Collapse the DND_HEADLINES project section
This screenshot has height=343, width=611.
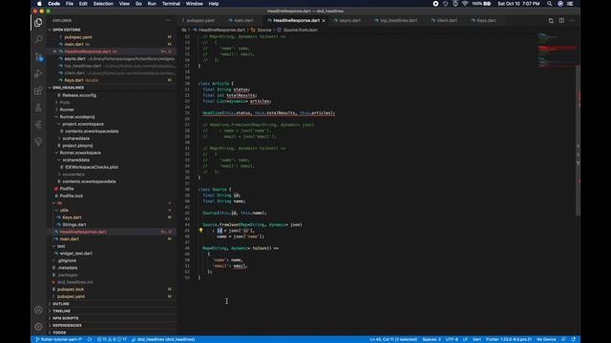68,88
